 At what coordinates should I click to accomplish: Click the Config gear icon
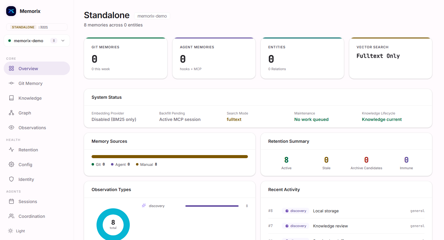coord(11,164)
